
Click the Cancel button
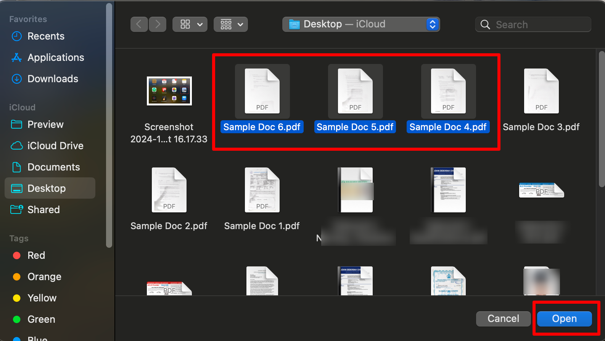[x=504, y=319]
